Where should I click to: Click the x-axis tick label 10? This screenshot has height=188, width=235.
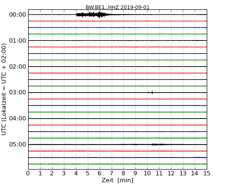(x=147, y=173)
